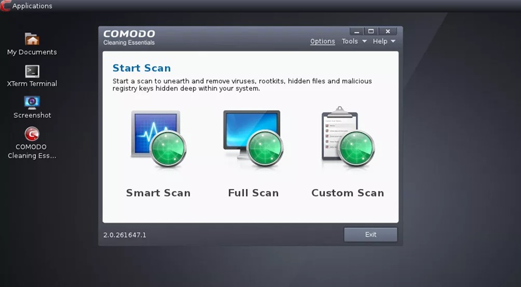Viewport: 521px width, 287px height.
Task: Click the Exit button
Action: click(x=371, y=235)
